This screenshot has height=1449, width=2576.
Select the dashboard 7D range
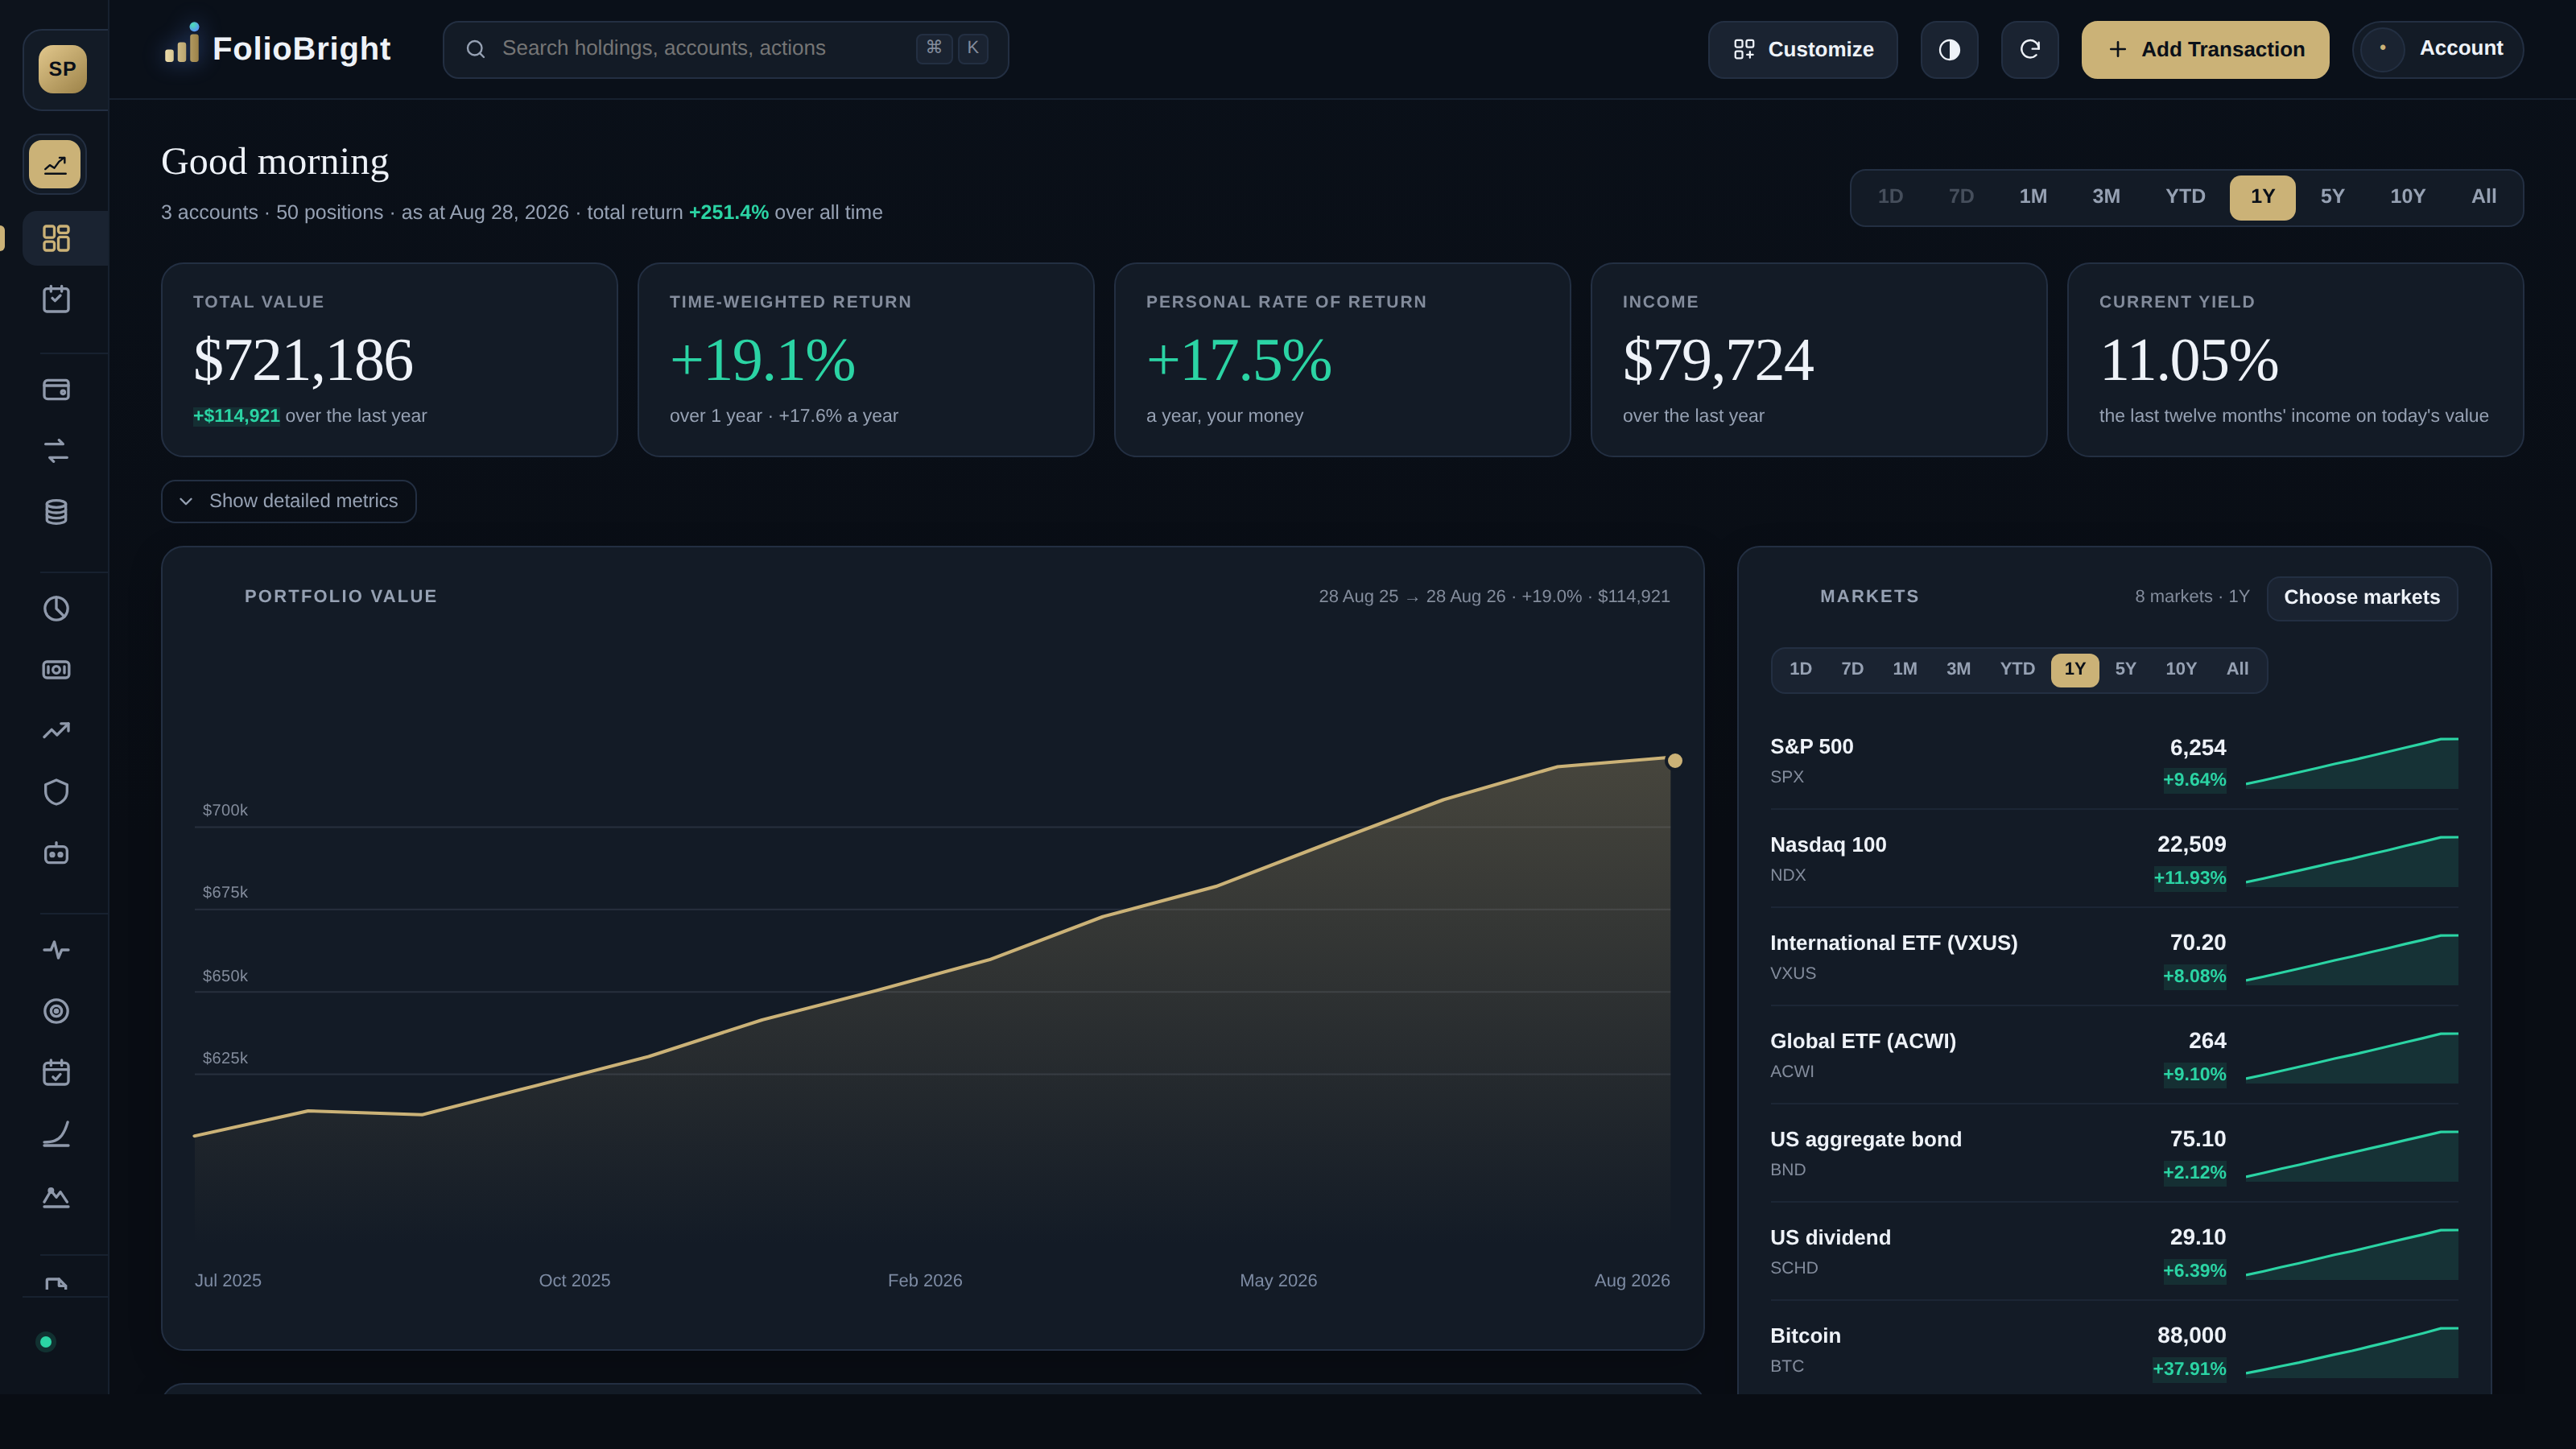(1961, 197)
